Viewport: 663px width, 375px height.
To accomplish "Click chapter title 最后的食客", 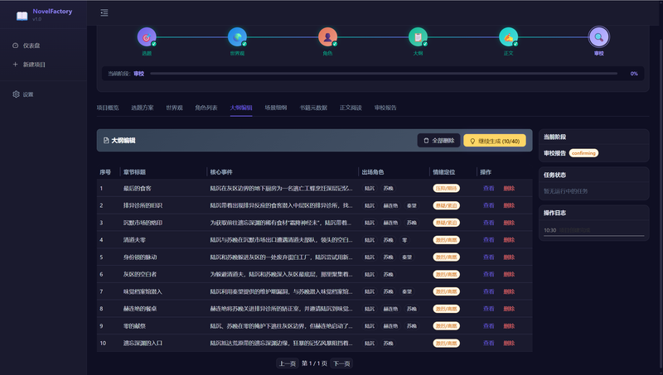I will pos(137,189).
